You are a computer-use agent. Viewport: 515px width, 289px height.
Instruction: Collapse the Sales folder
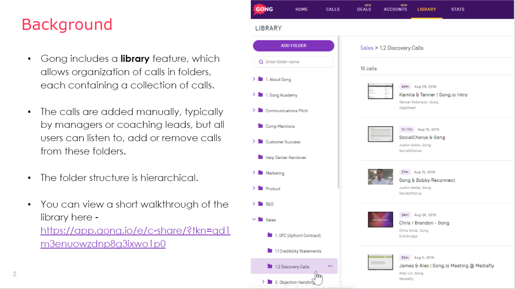254,219
